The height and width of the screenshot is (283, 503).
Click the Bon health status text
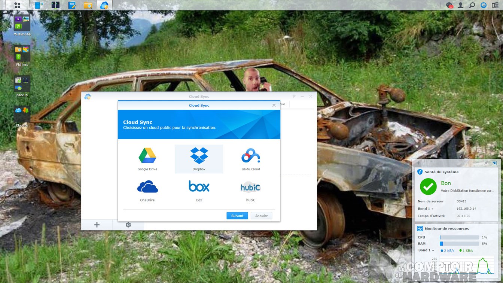click(446, 183)
